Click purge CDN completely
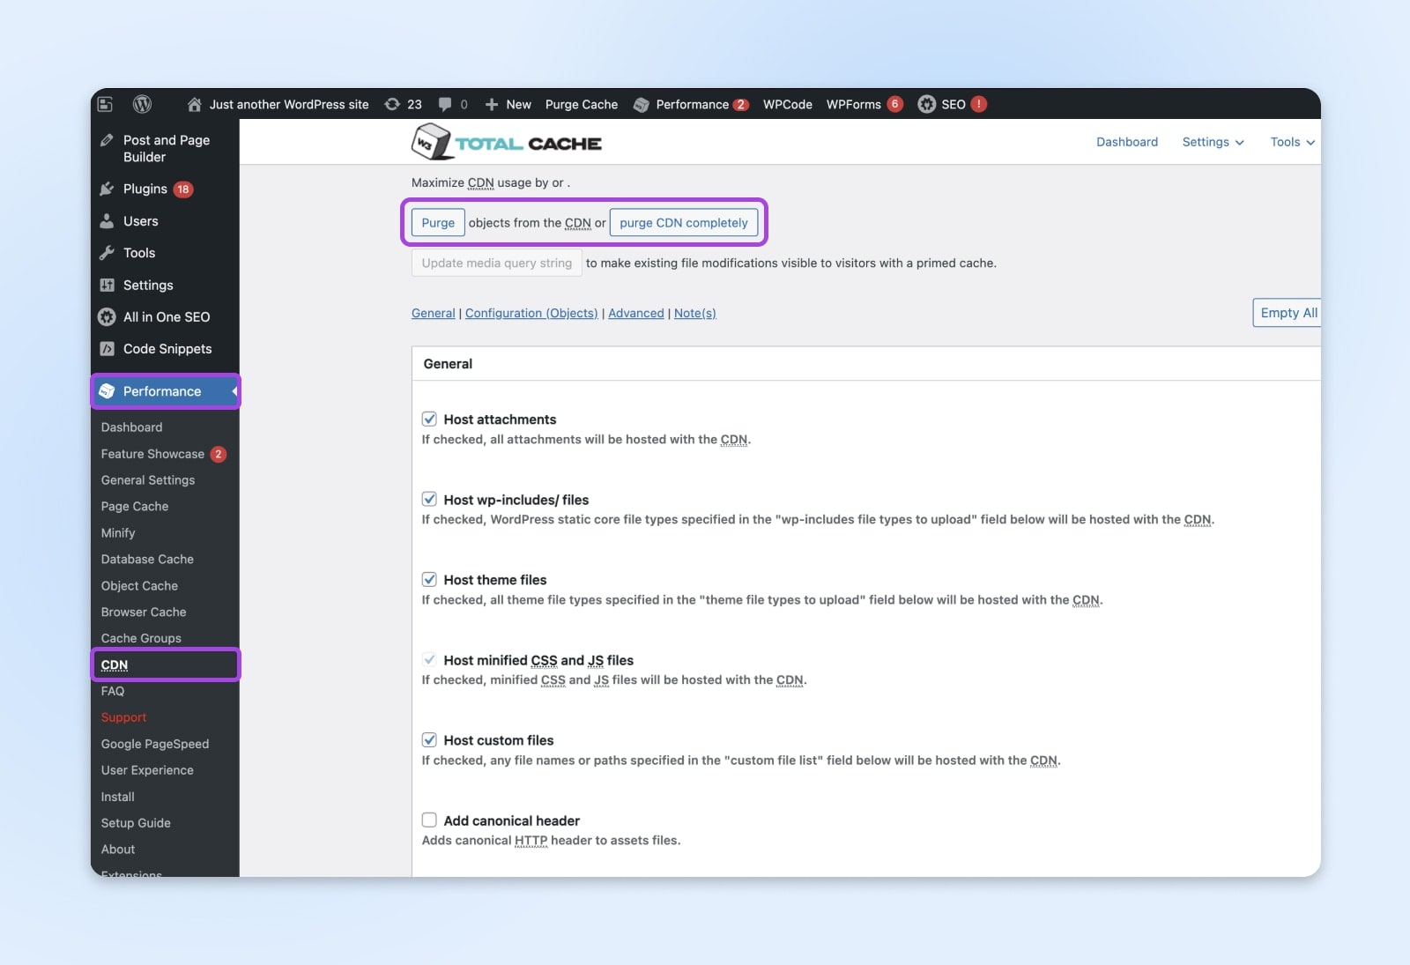 (684, 222)
